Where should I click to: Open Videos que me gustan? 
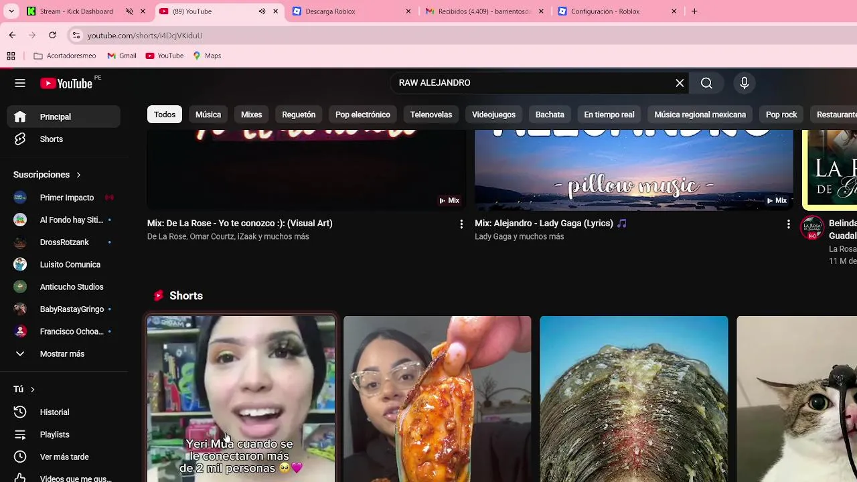64,477
